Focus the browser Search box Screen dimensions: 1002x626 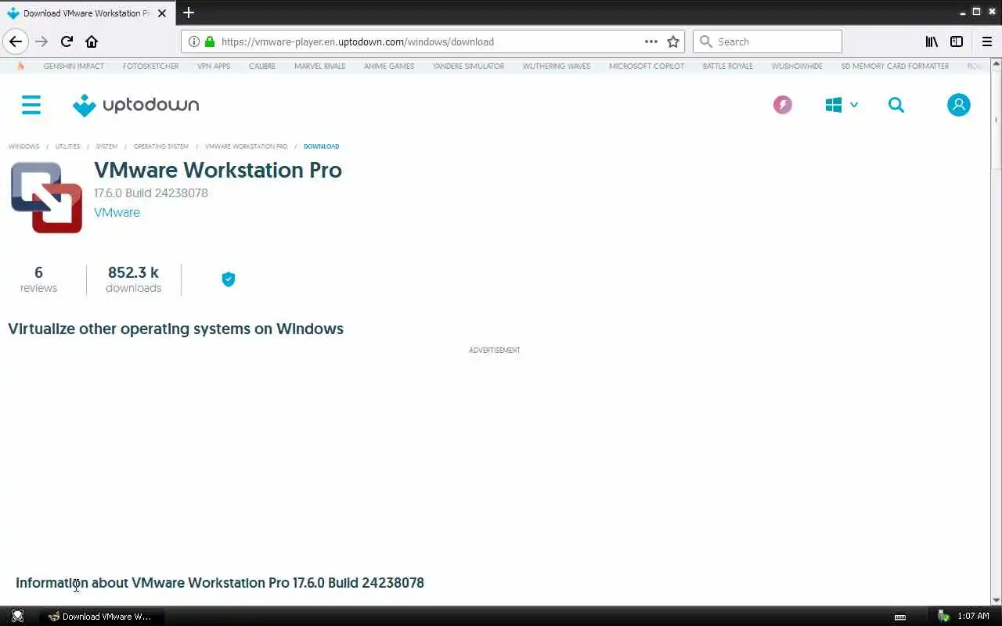pos(767,41)
